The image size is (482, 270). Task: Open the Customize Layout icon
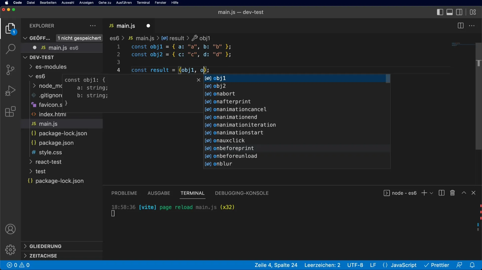tap(473, 12)
